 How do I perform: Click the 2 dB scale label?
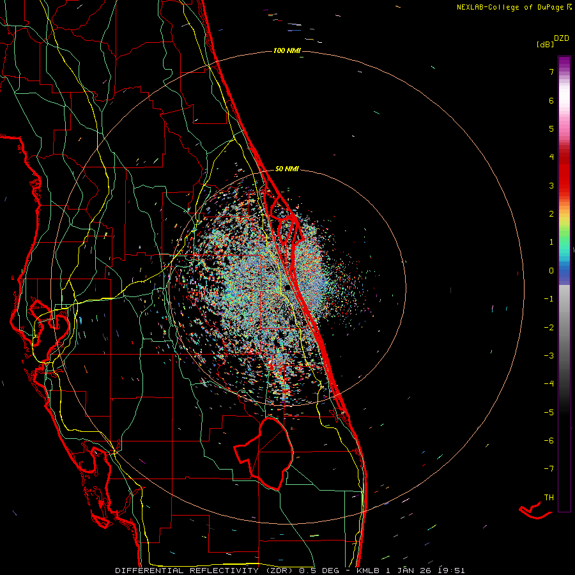551,214
